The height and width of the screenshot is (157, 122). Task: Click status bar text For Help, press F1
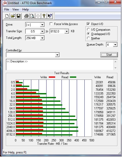(x=15, y=152)
